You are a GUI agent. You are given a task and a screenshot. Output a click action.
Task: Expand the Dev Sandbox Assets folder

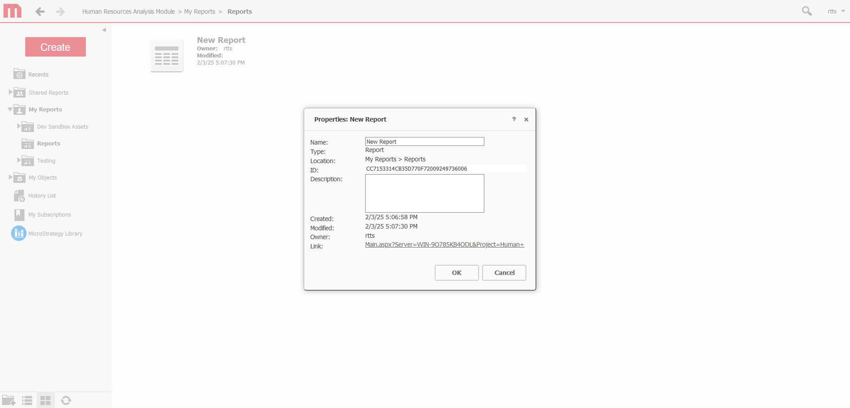[18, 126]
